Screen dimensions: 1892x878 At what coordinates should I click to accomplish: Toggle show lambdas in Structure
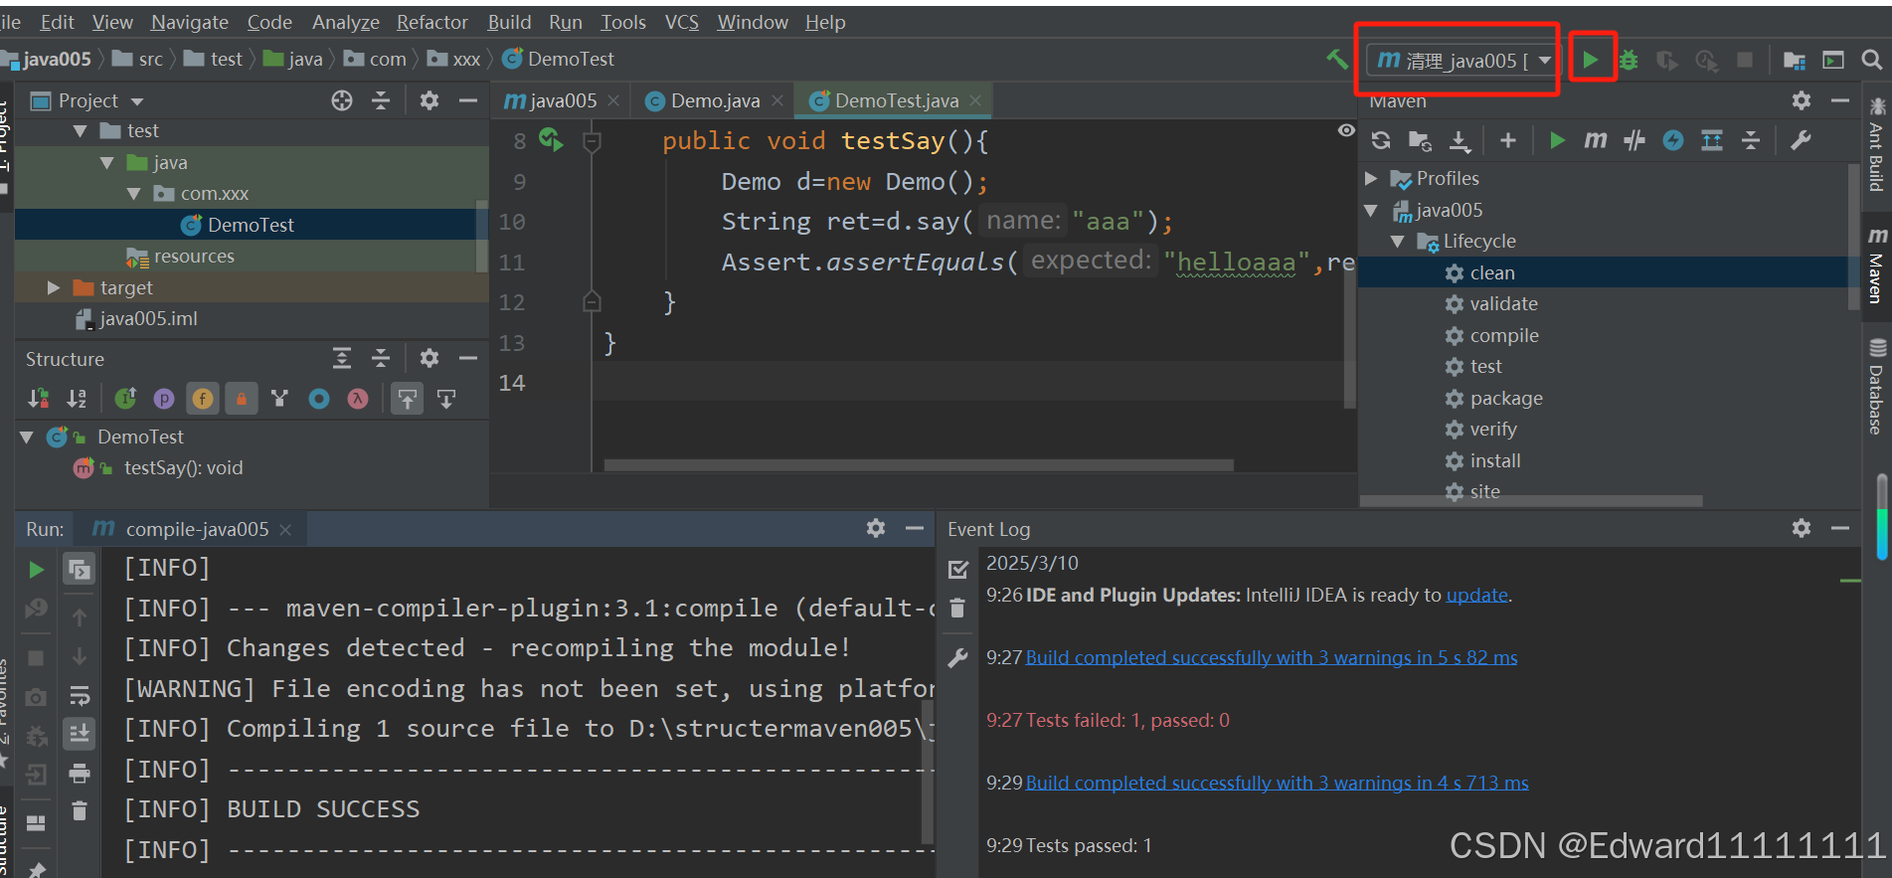pyautogui.click(x=358, y=399)
